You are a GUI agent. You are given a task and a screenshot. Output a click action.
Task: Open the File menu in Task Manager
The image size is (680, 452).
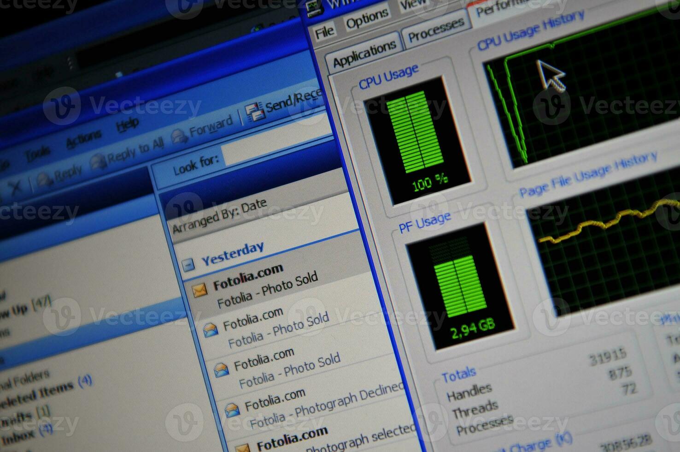click(324, 32)
